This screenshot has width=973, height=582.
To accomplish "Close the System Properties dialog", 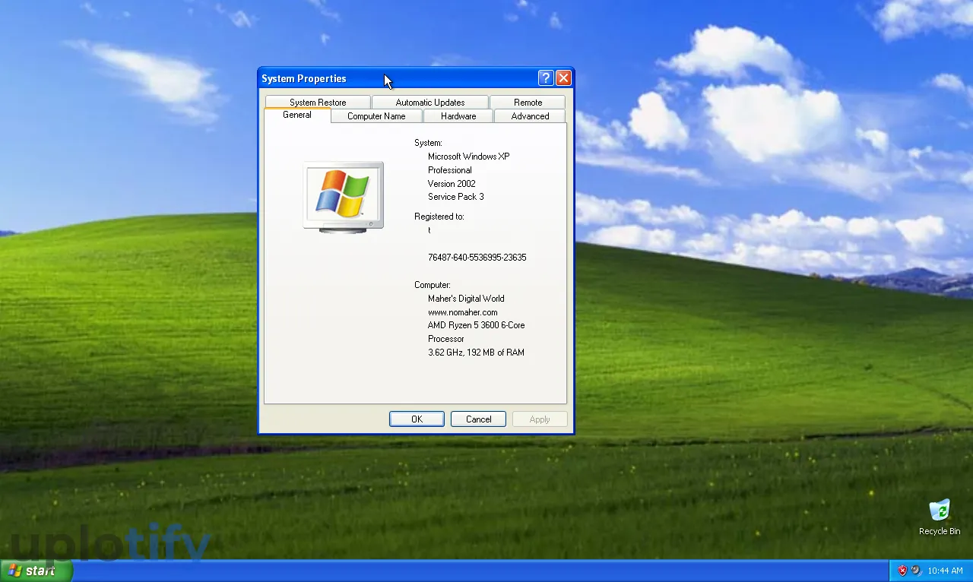I will click(563, 78).
